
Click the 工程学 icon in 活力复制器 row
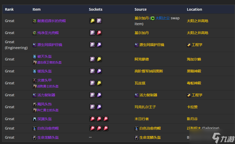tap(189, 95)
